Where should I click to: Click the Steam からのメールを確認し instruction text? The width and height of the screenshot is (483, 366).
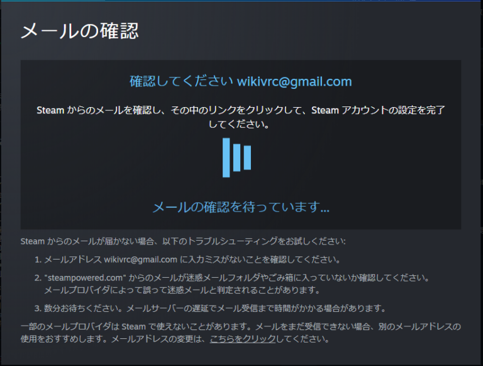pos(241,117)
